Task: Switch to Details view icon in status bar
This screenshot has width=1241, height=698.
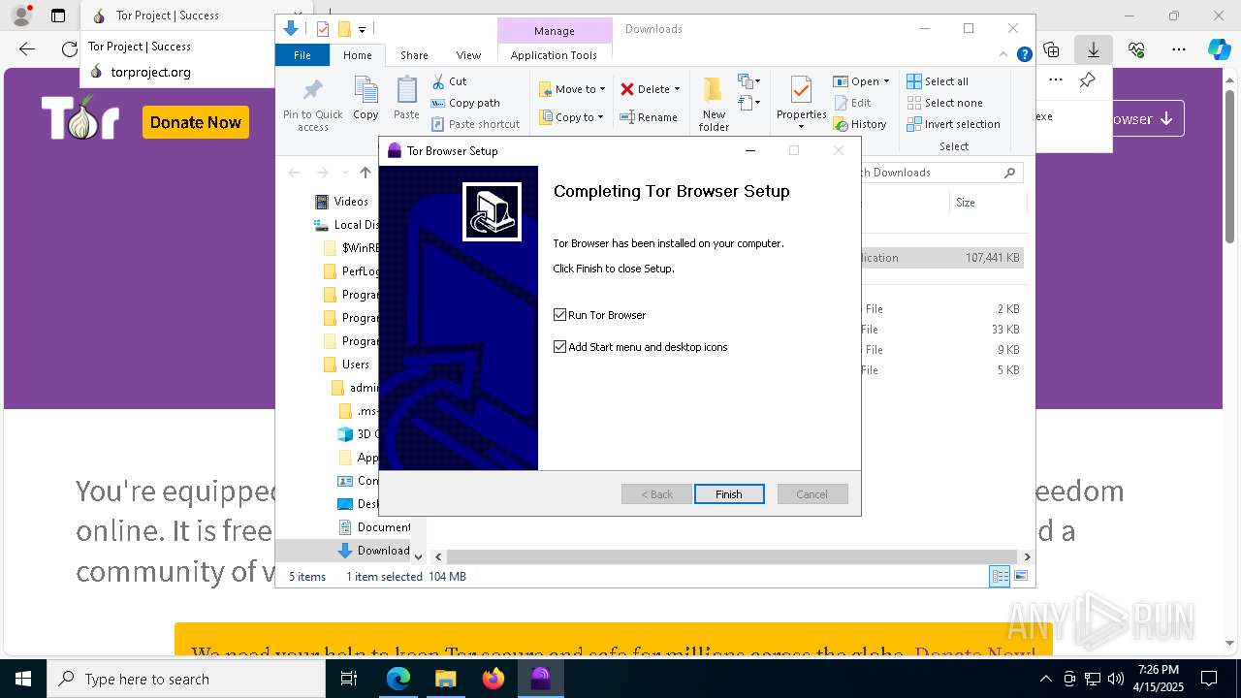Action: (x=1000, y=577)
